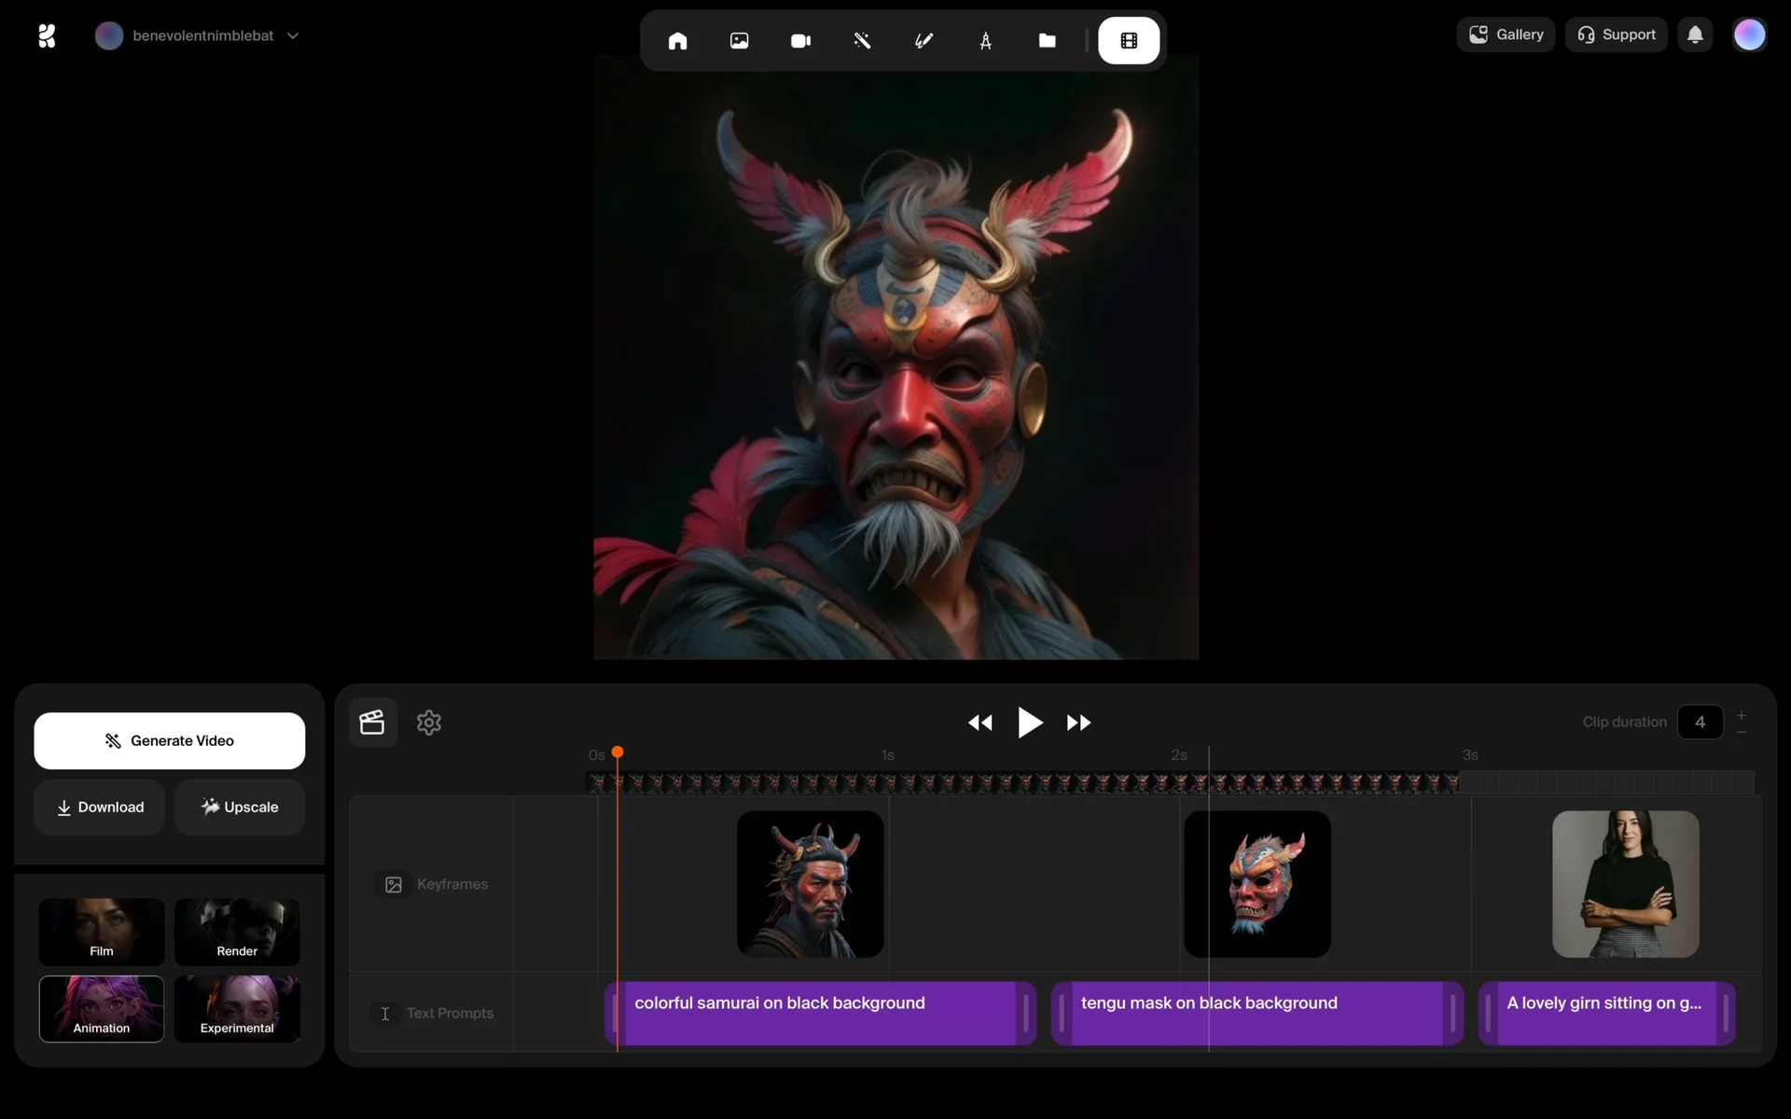This screenshot has width=1791, height=1119.
Task: Select the Render style preset
Action: click(x=237, y=932)
